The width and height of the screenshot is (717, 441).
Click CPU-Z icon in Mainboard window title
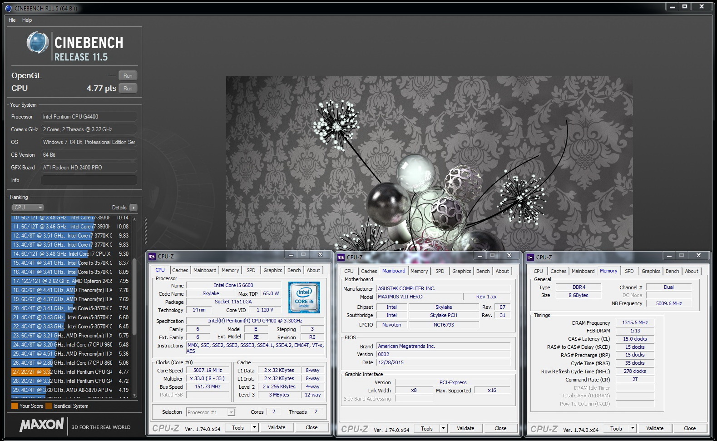[341, 258]
